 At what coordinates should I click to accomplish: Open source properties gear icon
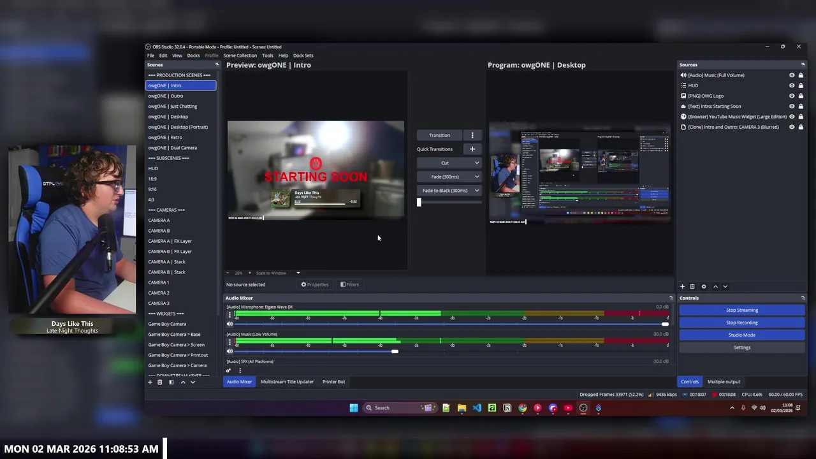pyautogui.click(x=704, y=287)
